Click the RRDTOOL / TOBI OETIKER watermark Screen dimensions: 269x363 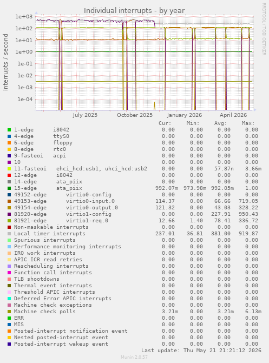264,29
